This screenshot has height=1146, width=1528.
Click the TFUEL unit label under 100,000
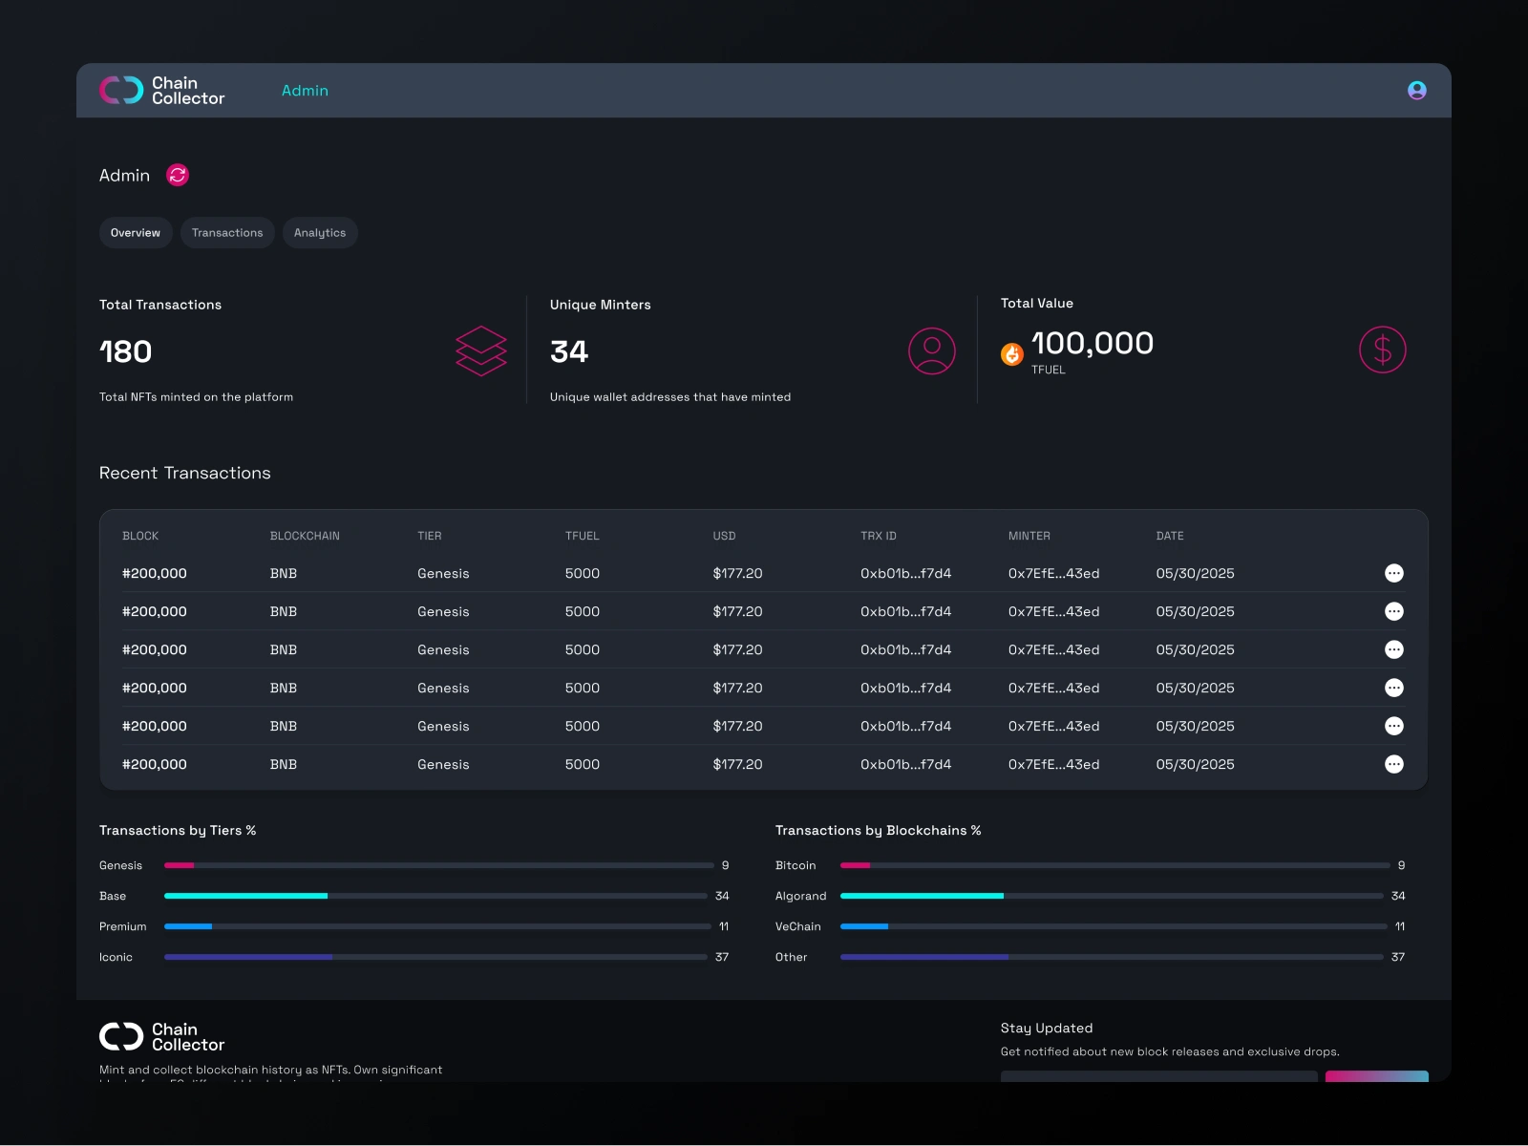click(1049, 370)
